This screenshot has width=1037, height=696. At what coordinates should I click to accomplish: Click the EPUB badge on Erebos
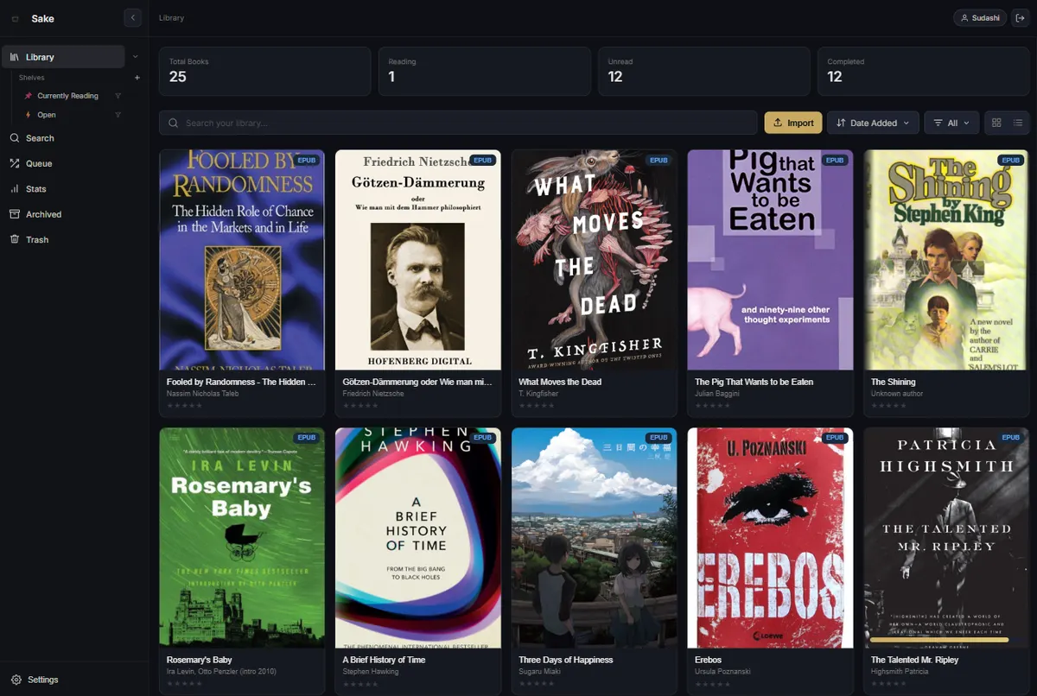click(834, 438)
